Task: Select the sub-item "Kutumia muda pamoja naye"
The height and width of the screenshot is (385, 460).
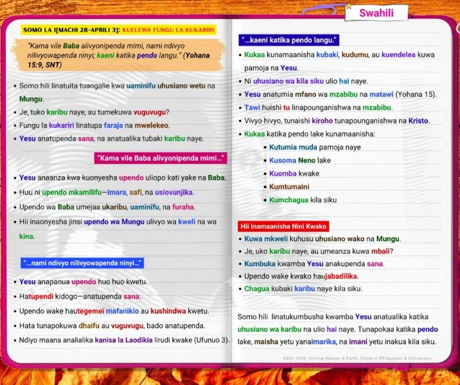Action: (x=315, y=147)
